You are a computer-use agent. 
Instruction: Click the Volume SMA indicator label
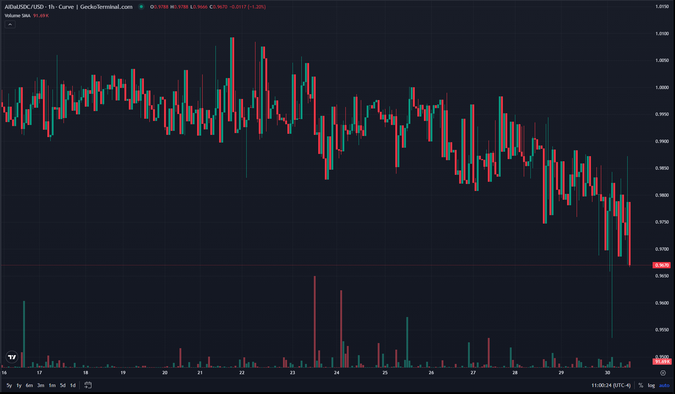pos(18,16)
